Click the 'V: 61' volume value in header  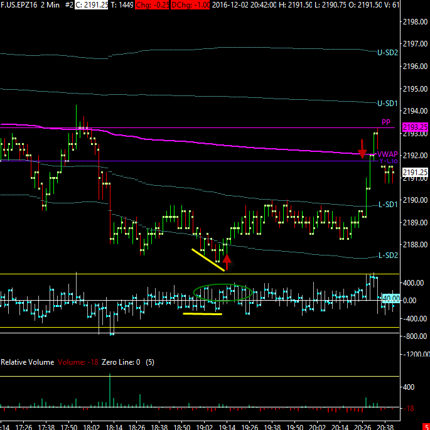(x=392, y=4)
